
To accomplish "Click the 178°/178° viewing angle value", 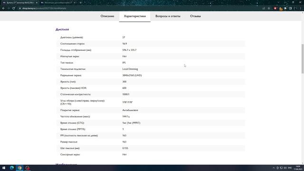I will coord(127,102).
